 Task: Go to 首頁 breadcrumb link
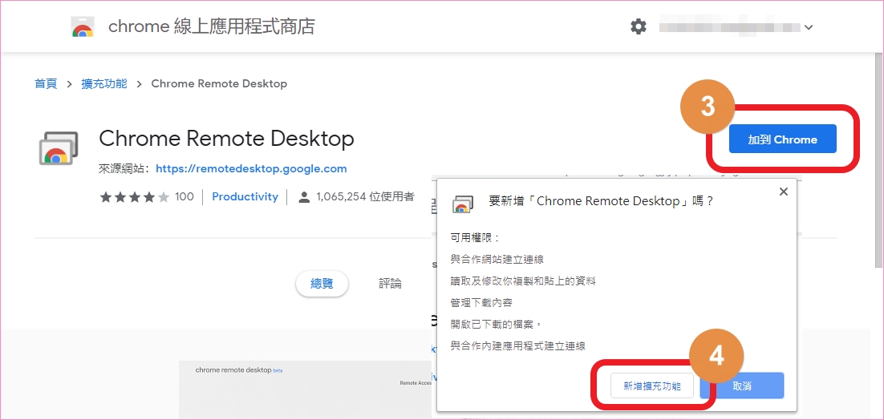point(46,84)
